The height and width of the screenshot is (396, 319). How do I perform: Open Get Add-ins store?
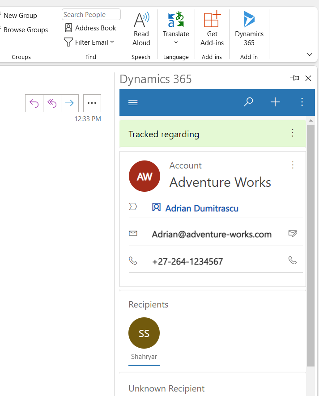point(212,28)
